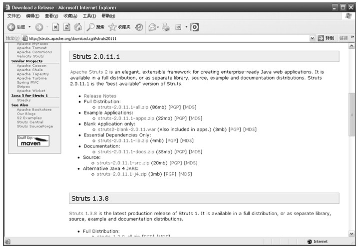Image resolution: width=358 pixels, height=248 pixels.
Task: Open the Apache Struts 2 link
Action: (89, 72)
